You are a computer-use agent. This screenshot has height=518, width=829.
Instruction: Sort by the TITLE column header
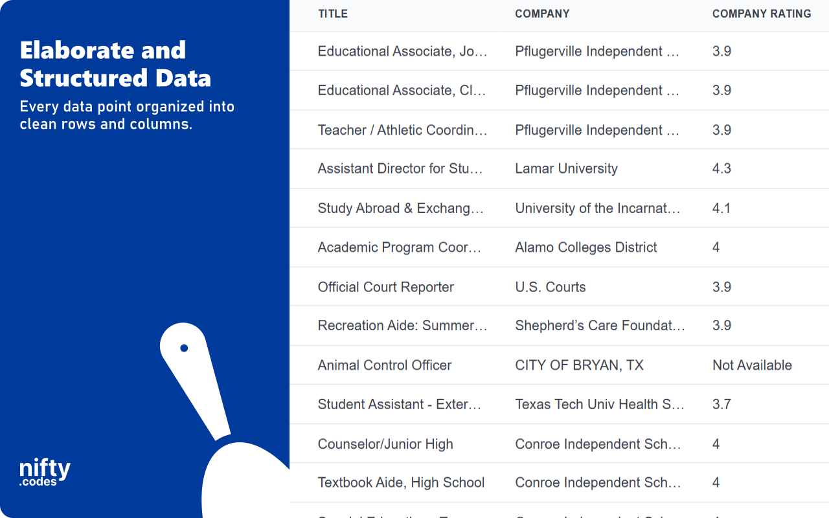pyautogui.click(x=333, y=14)
